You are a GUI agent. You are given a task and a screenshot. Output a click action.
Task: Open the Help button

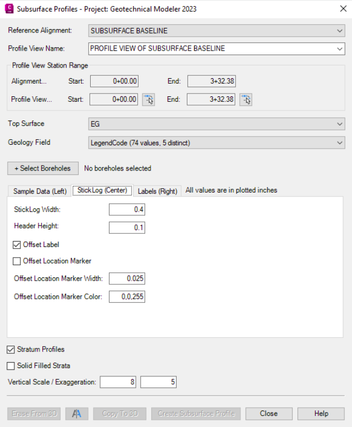pyautogui.click(x=321, y=414)
